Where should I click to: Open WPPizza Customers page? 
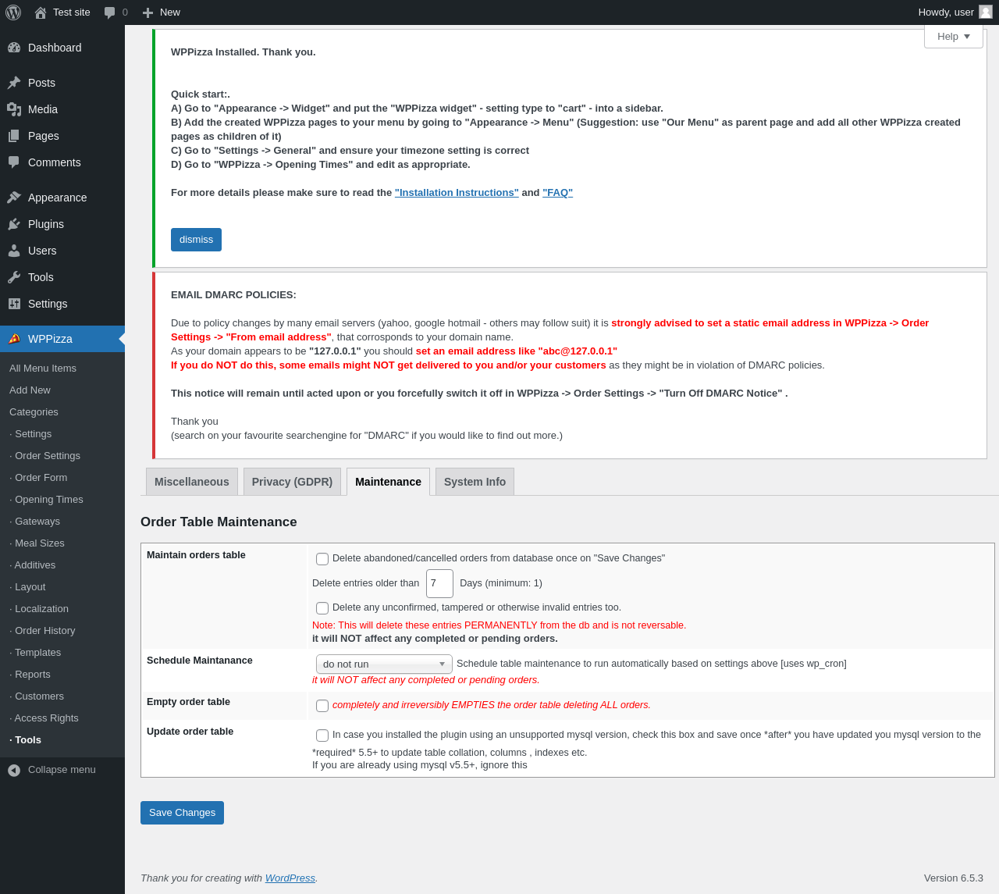(37, 696)
